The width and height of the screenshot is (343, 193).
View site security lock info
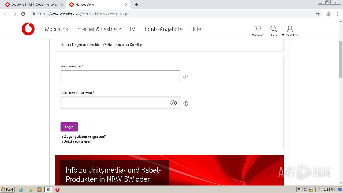point(34,14)
